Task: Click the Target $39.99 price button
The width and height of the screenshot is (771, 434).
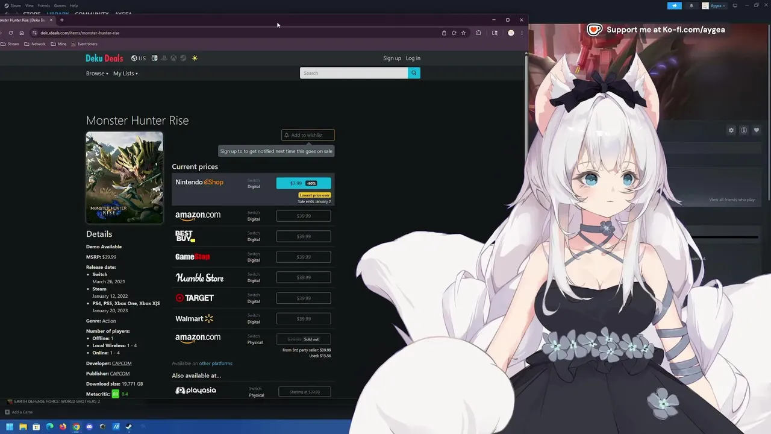Action: (304, 298)
